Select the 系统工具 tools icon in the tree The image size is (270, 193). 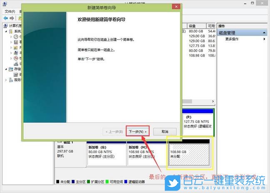pyautogui.click(x=11, y=31)
